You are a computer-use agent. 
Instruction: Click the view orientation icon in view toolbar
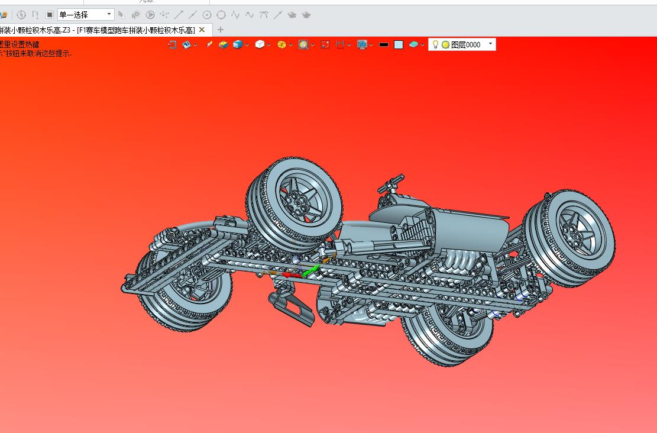[187, 44]
